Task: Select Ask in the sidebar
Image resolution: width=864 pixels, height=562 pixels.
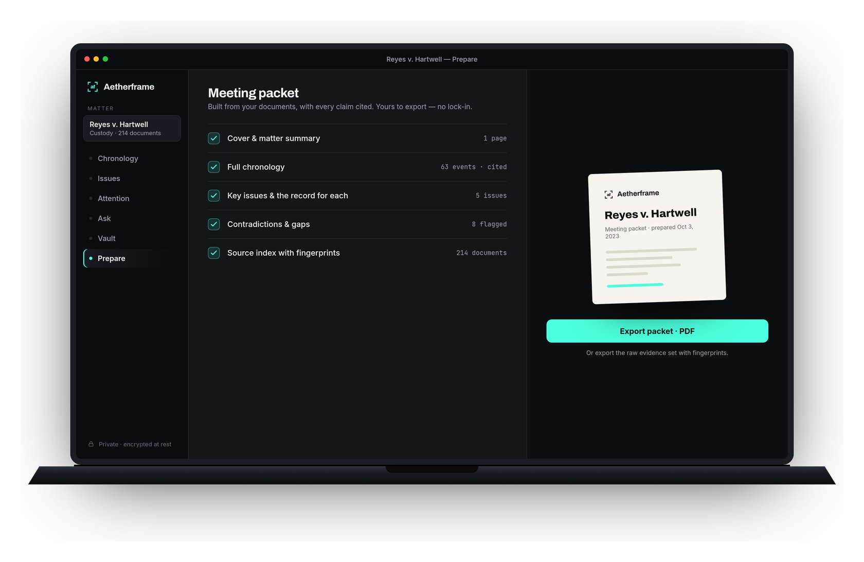Action: pyautogui.click(x=132, y=218)
